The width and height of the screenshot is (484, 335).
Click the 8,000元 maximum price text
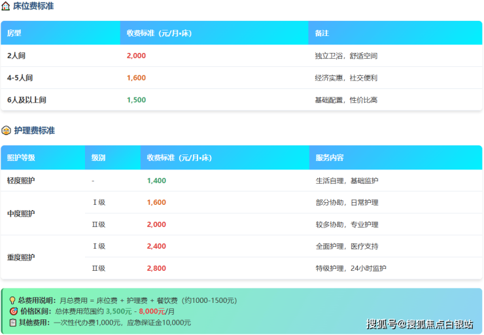pyautogui.click(x=152, y=311)
